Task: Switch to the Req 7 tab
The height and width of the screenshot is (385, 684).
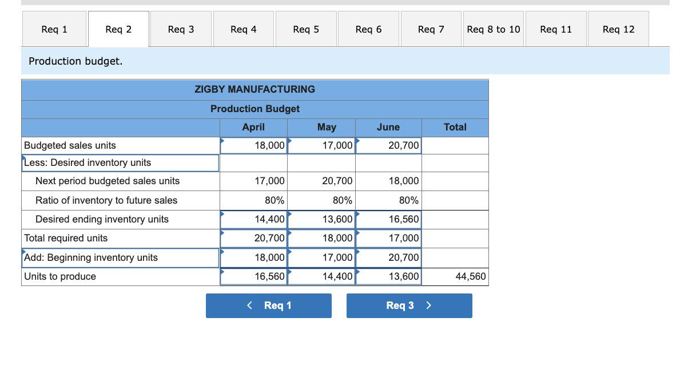Action: tap(431, 29)
